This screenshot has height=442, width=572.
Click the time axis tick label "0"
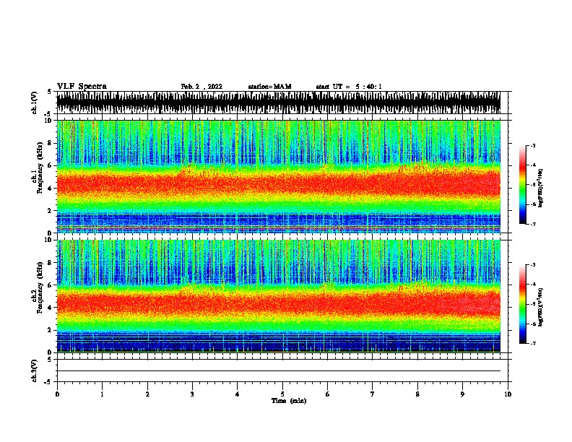[x=57, y=394]
